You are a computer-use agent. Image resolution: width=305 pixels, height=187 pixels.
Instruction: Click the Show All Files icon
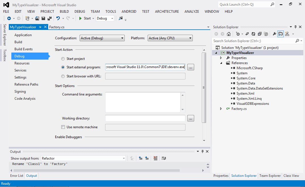coord(266,34)
